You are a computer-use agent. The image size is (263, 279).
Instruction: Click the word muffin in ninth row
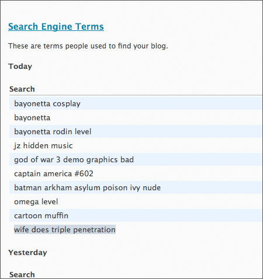tap(56, 215)
